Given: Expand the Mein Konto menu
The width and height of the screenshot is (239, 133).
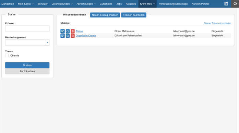Looking at the screenshot, I should pos(26,4).
